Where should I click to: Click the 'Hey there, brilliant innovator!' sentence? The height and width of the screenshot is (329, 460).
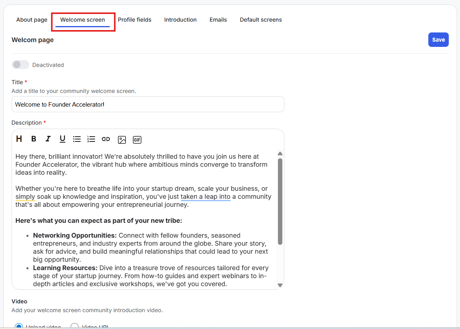pyautogui.click(x=59, y=157)
